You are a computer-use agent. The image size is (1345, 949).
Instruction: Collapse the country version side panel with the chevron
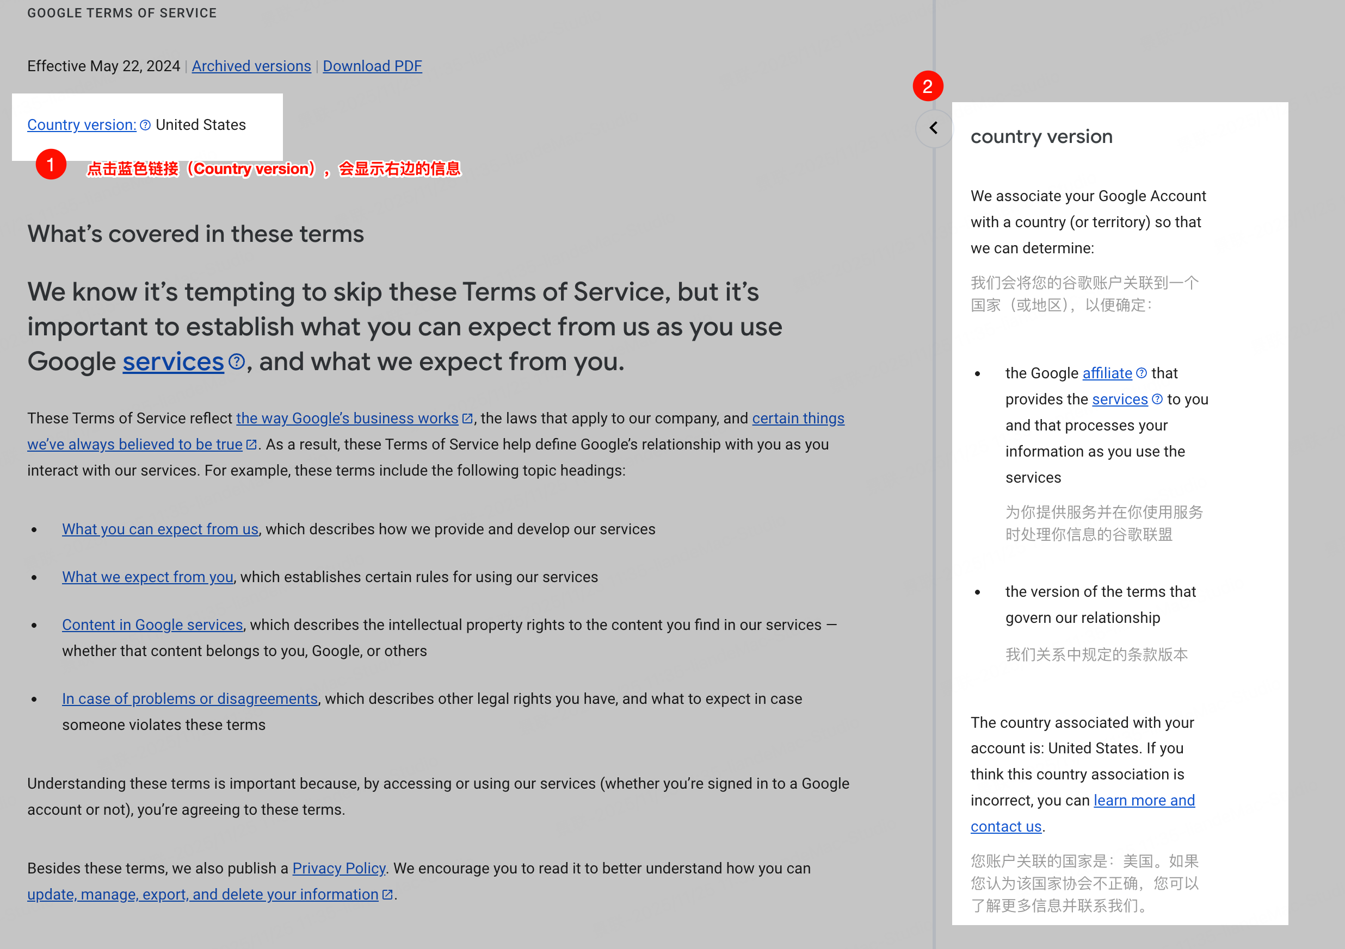(934, 128)
